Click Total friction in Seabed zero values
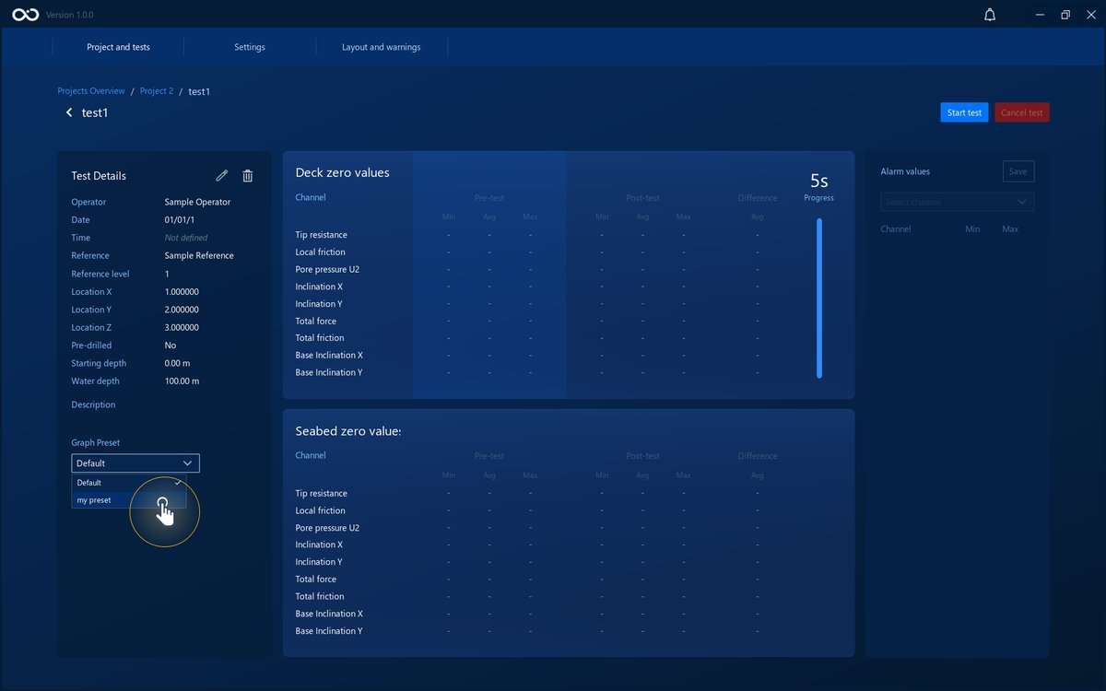This screenshot has height=691, width=1106. (x=320, y=596)
